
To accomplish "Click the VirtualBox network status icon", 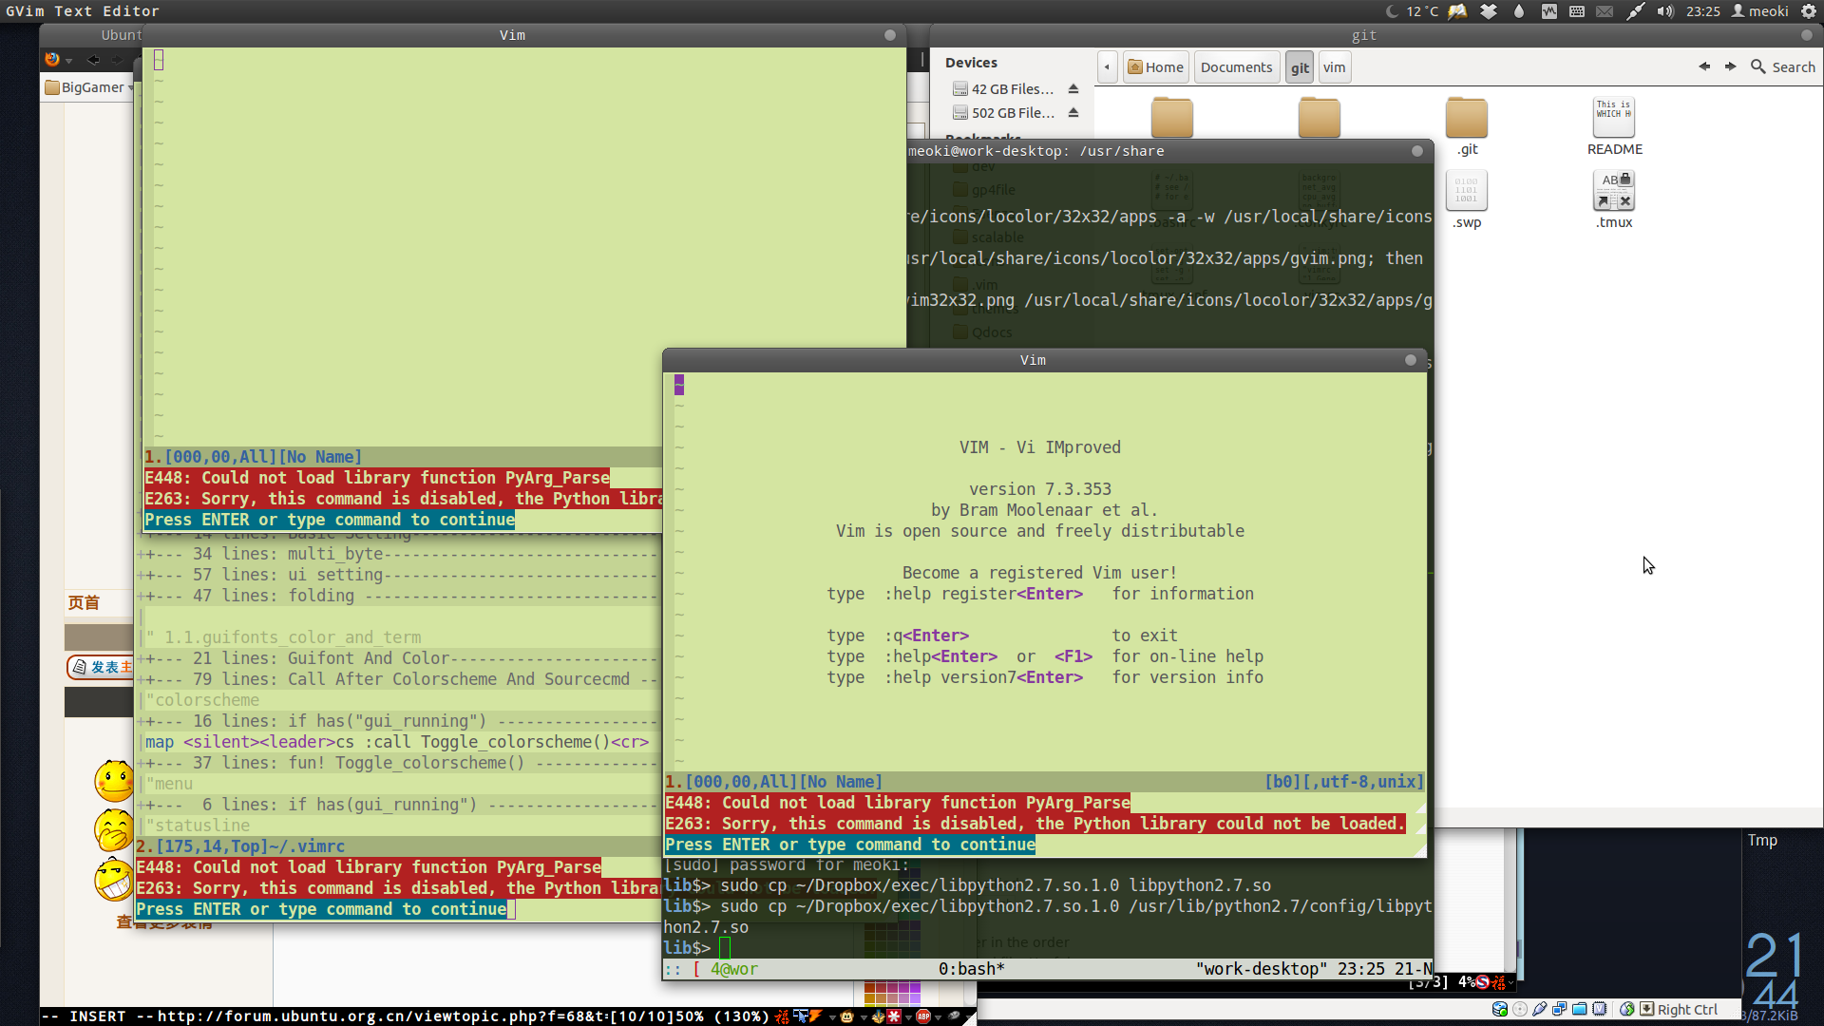I will pos(1559,1009).
